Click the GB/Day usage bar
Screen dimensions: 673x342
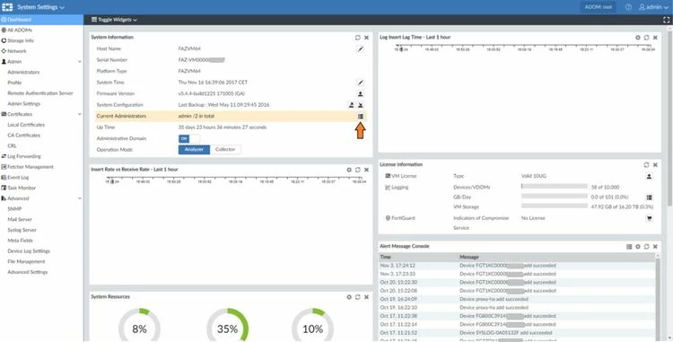[555, 197]
